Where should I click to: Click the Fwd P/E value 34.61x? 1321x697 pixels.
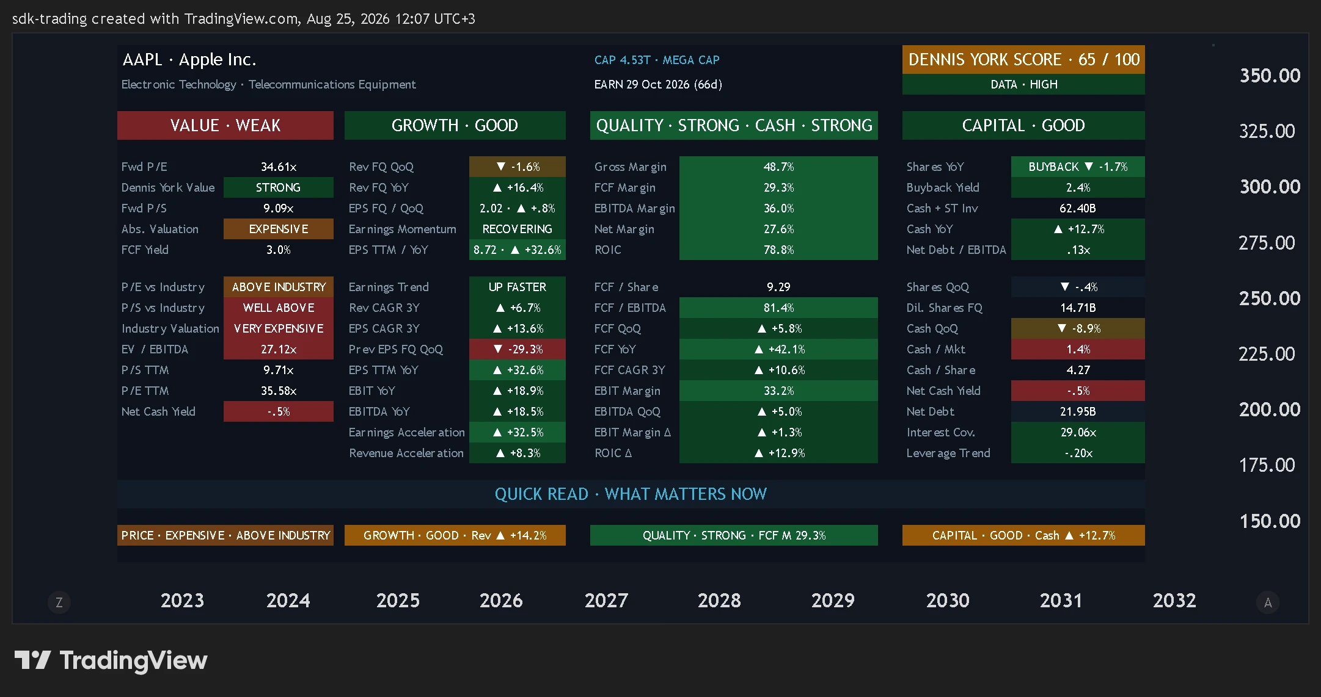pos(279,167)
